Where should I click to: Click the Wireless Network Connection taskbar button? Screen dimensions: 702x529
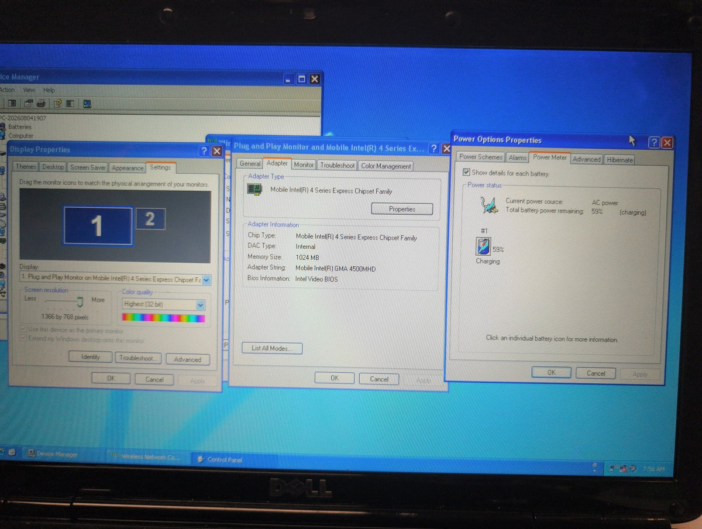coord(149,456)
